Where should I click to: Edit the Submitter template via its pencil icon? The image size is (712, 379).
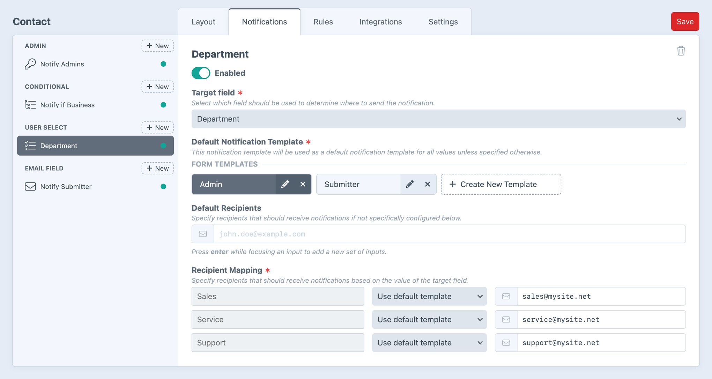point(410,184)
